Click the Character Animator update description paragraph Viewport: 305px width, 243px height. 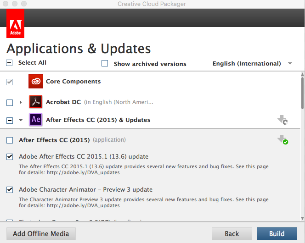click(x=144, y=203)
